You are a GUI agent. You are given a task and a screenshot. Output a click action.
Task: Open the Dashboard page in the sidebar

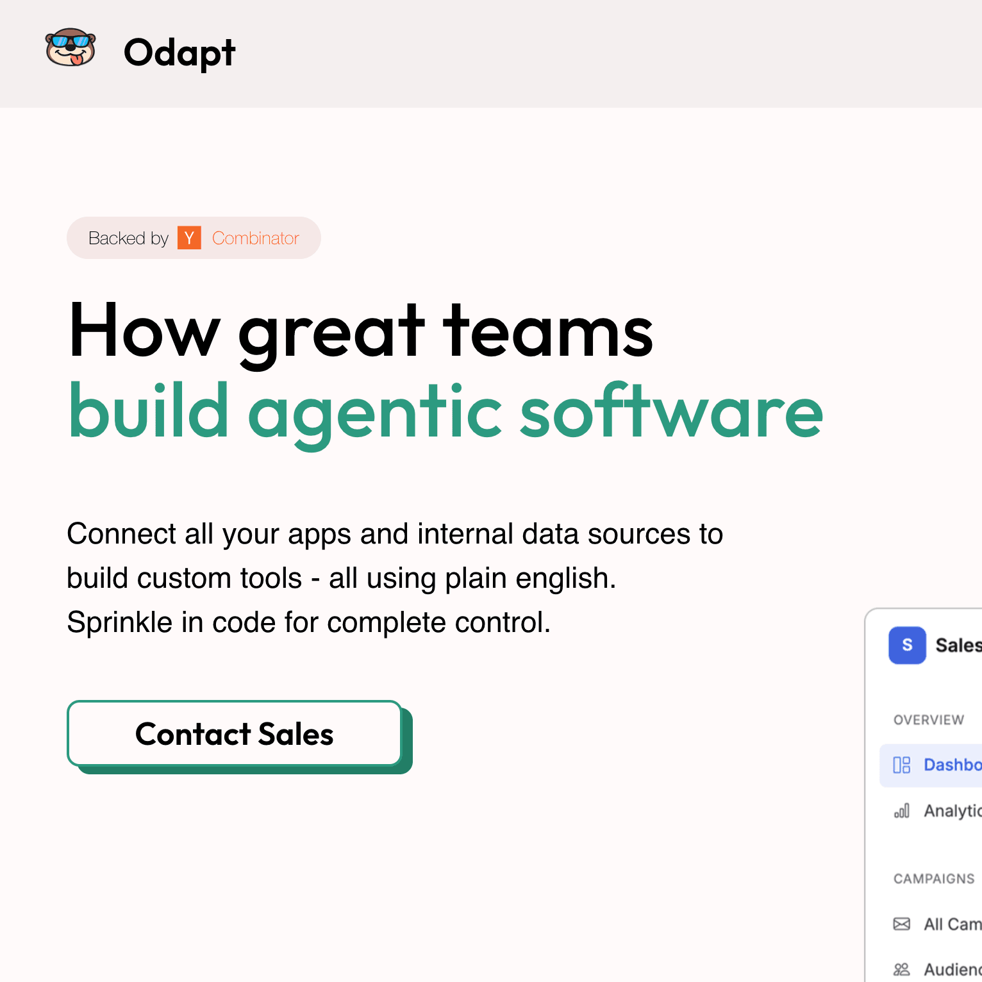(x=942, y=765)
